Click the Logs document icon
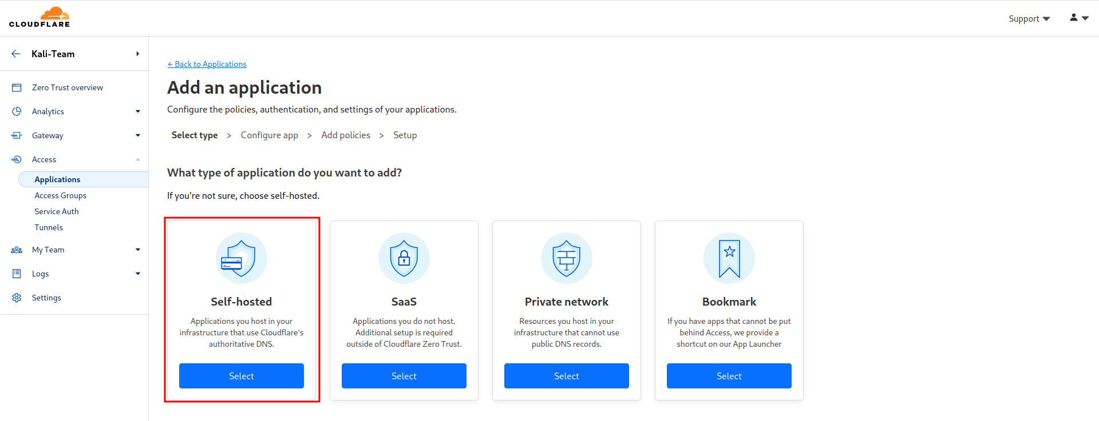Image resolution: width=1099 pixels, height=421 pixels. [17, 274]
